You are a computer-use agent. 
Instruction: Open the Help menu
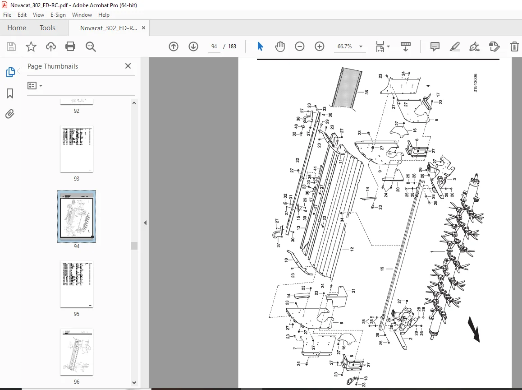[x=104, y=14]
